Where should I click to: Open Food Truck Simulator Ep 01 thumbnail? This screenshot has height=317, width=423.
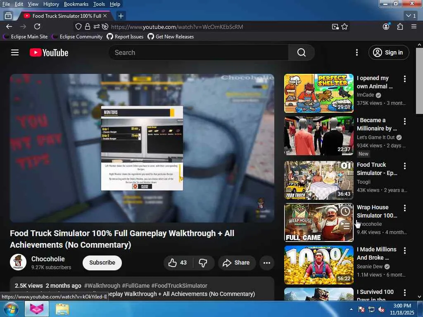pos(318,180)
